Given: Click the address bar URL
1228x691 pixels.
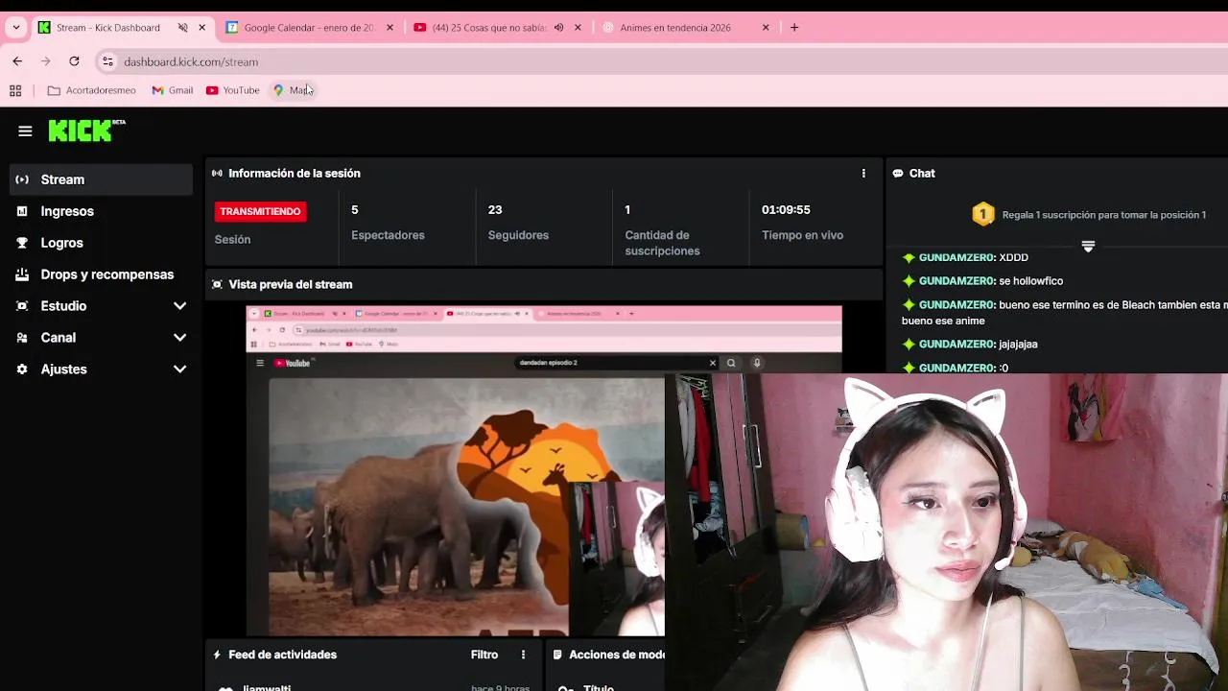Looking at the screenshot, I should click(x=191, y=61).
